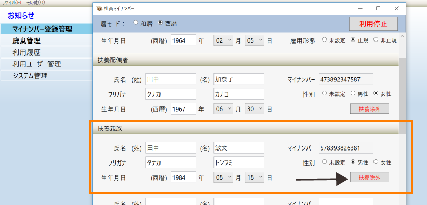Select マイナンバー登録管理 in sidebar

pyautogui.click(x=47, y=29)
